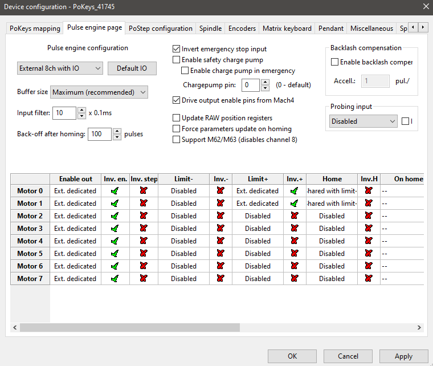Click the Cancel button
This screenshot has height=366, width=433.
pyautogui.click(x=348, y=356)
